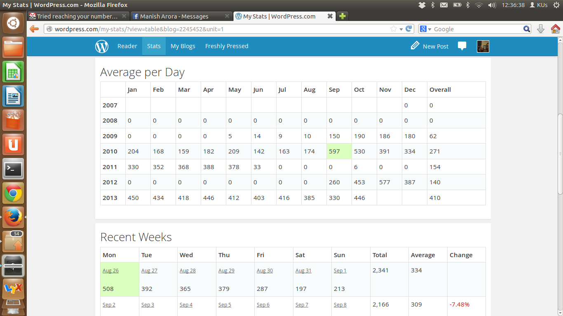Image resolution: width=563 pixels, height=316 pixels.
Task: Click the New Post button
Action: coord(429,46)
